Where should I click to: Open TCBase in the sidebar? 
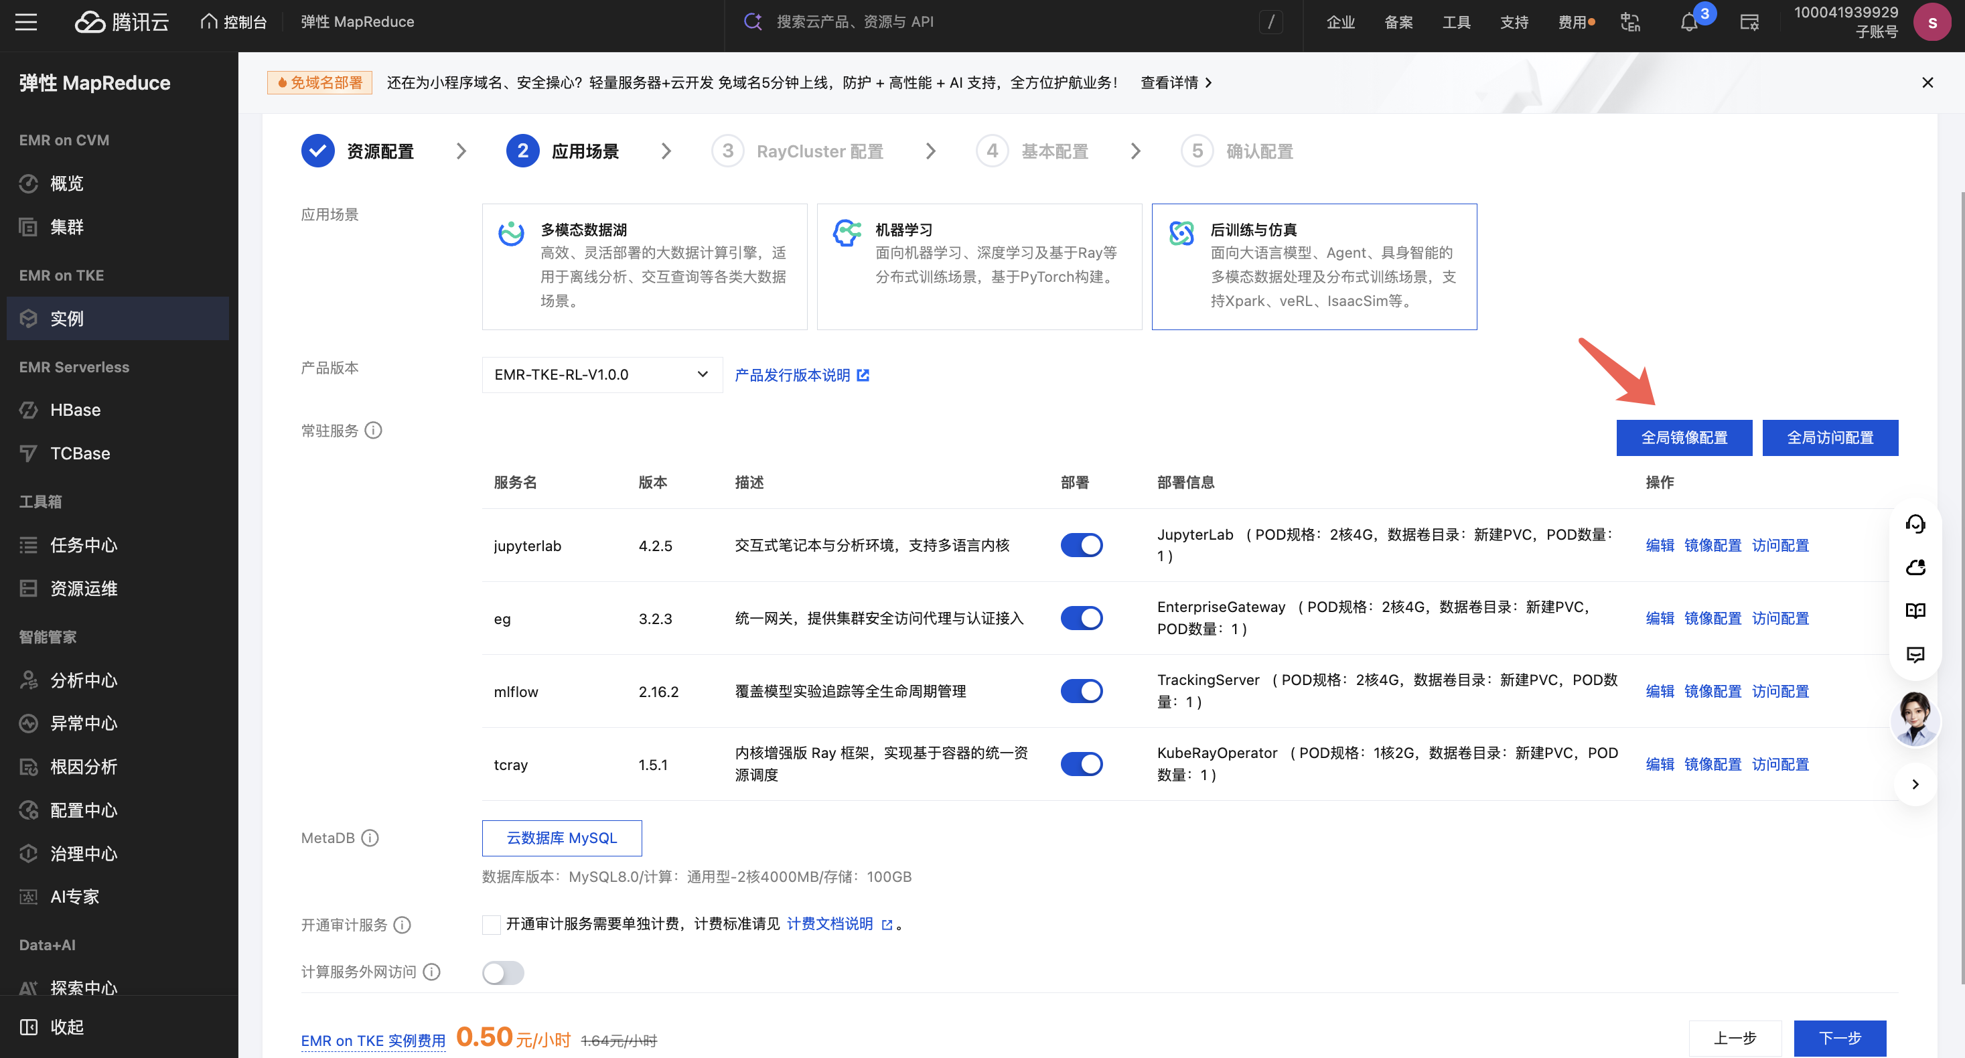[x=117, y=453]
